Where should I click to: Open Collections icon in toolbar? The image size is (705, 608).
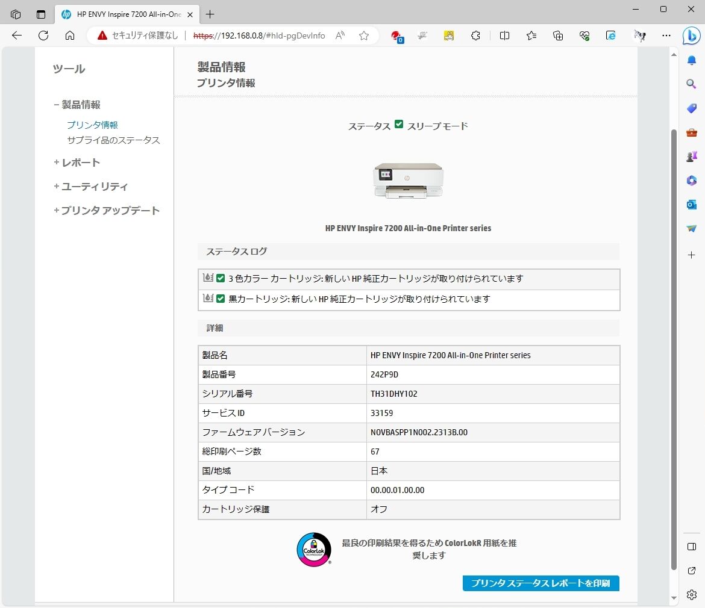pos(557,36)
